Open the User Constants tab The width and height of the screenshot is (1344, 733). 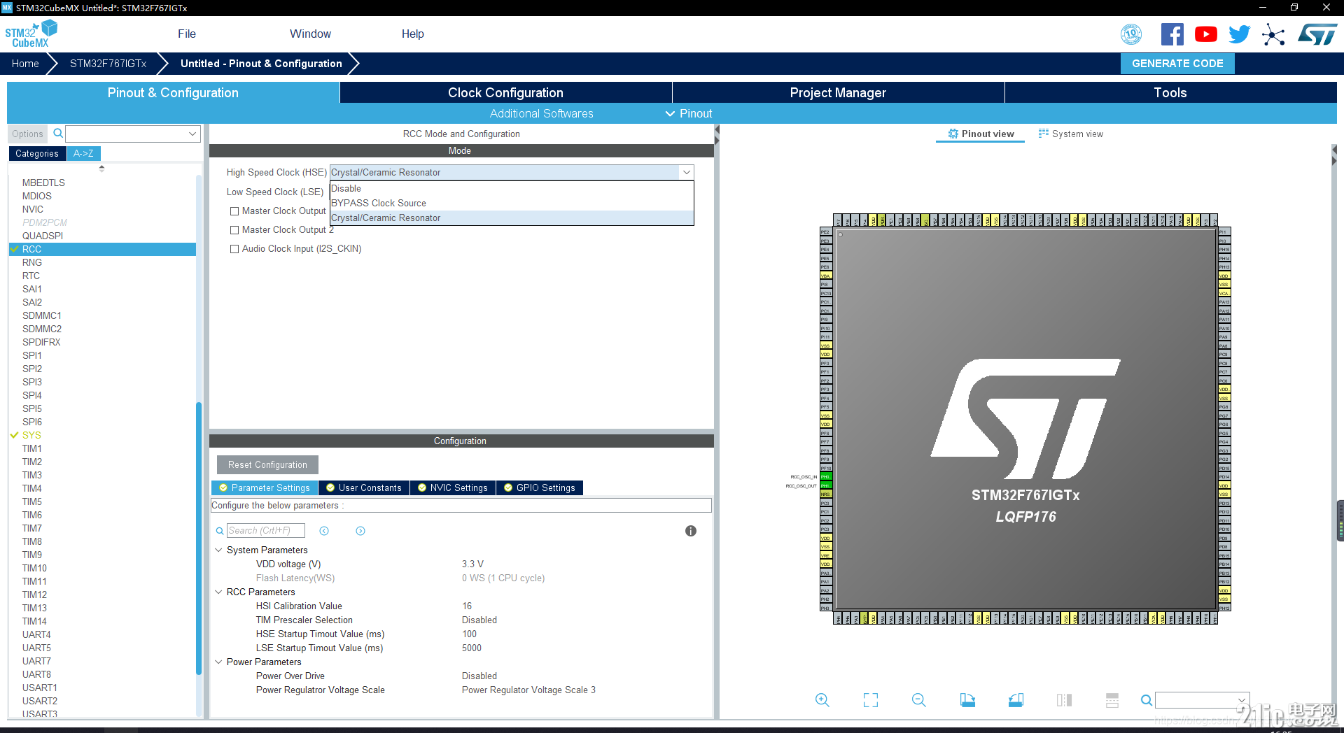click(364, 488)
